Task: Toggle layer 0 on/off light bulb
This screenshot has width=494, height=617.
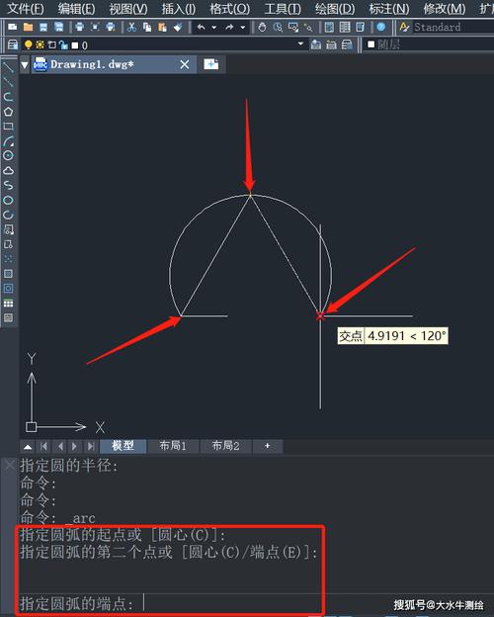Action: pos(28,44)
